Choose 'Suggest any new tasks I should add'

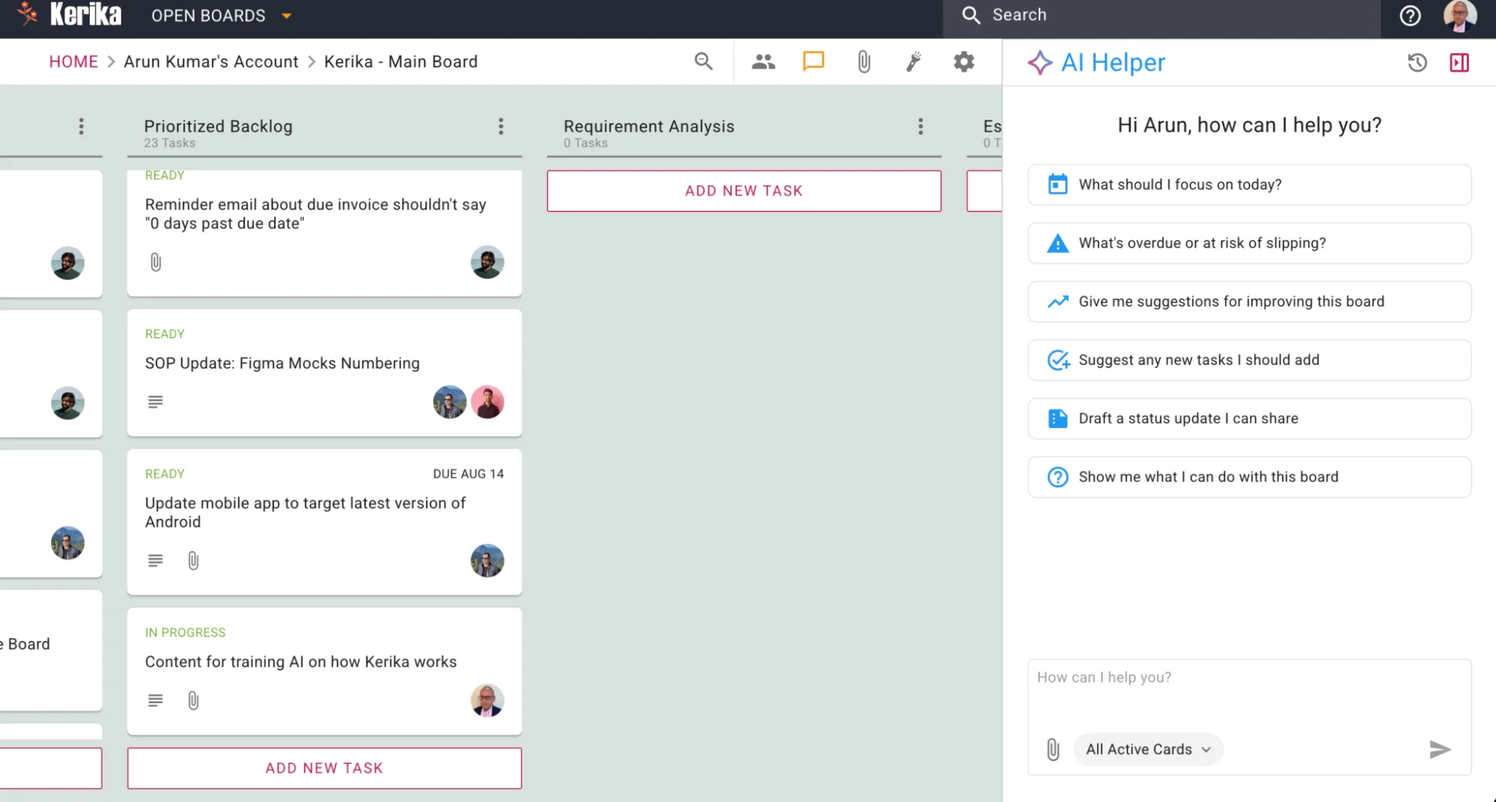[x=1249, y=360]
